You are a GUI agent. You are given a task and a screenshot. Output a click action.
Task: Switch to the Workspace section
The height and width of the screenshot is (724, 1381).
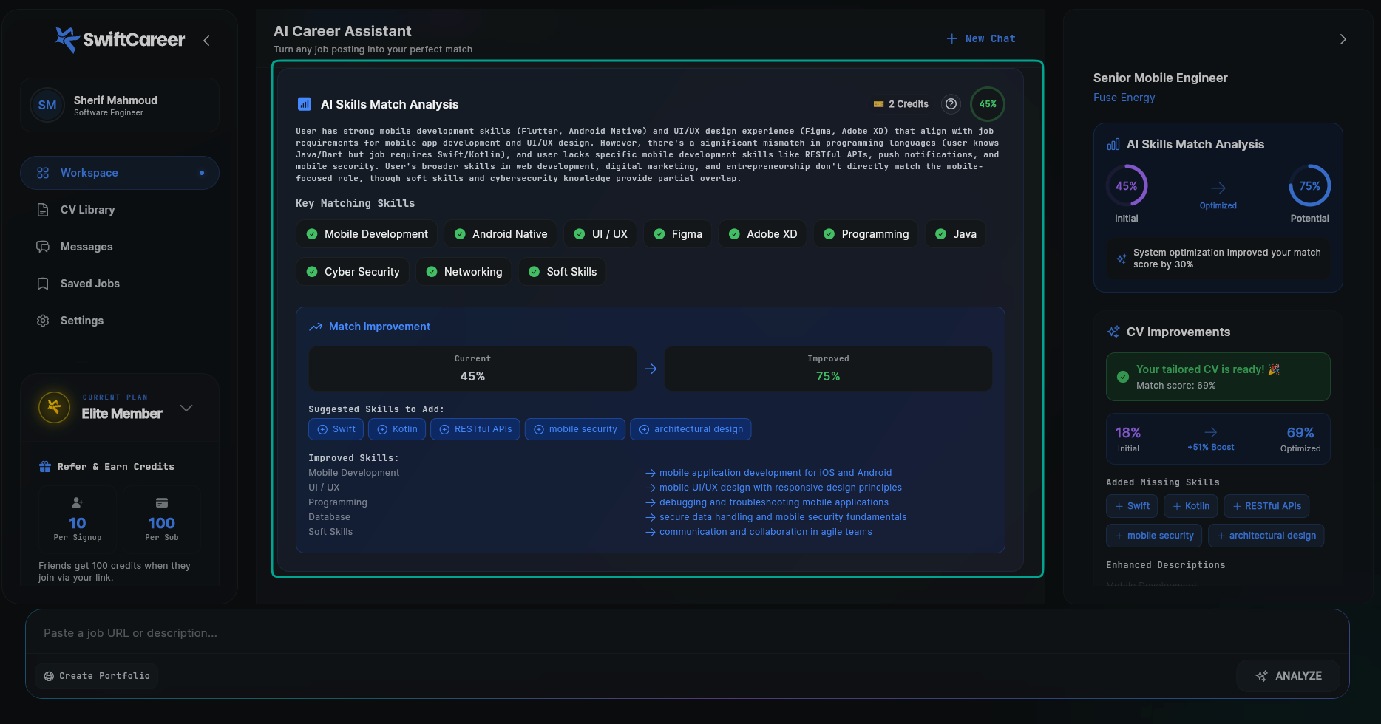tap(89, 172)
